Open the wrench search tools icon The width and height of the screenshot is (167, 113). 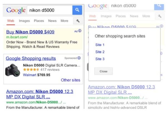tap(78, 21)
